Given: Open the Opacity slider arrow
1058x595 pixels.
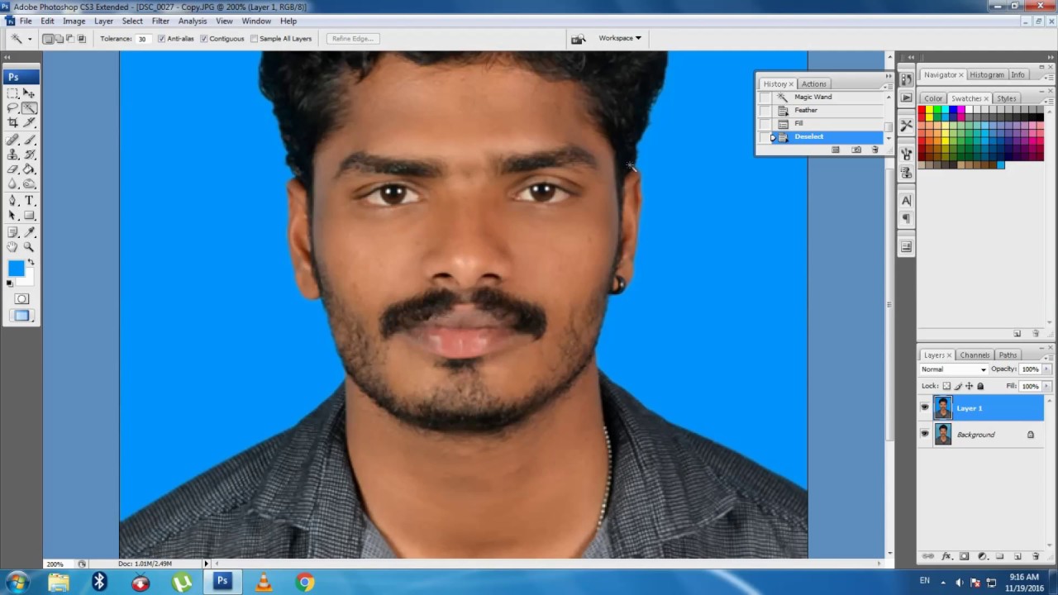Looking at the screenshot, I should 1047,369.
